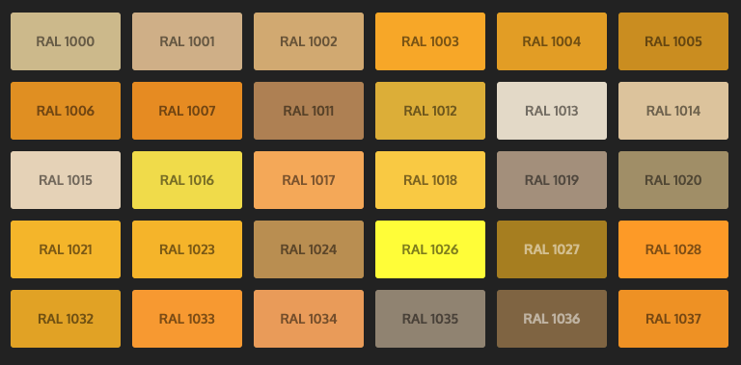Choose the RAL 1014 swatch

coord(673,111)
